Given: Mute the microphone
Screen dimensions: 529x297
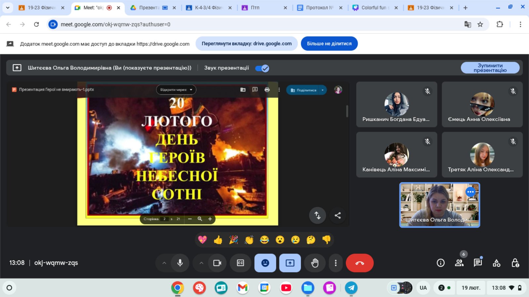Looking at the screenshot, I should [180, 263].
